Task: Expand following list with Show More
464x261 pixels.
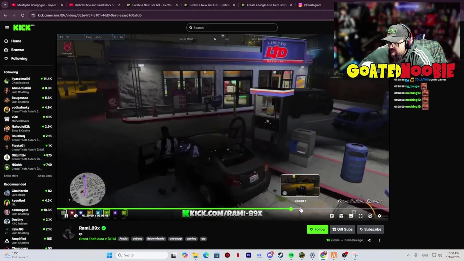Action: (x=11, y=176)
